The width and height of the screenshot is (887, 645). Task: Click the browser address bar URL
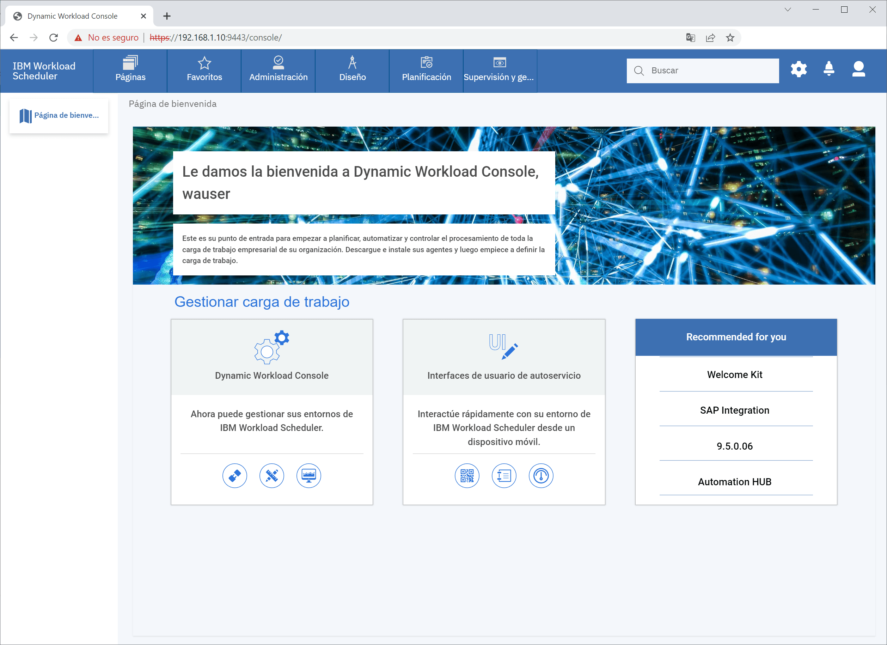point(216,37)
